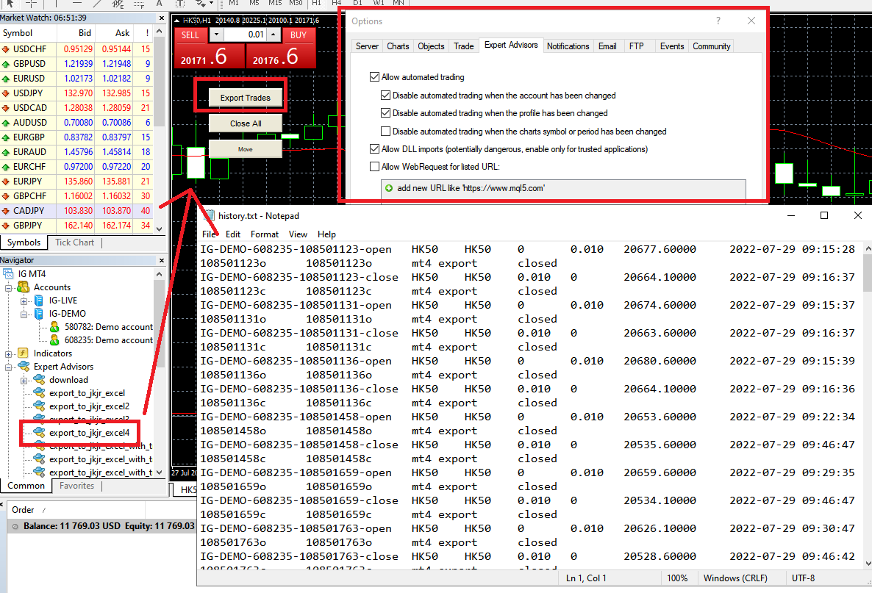The image size is (872, 593).
Task: Switch to the Notifications tab in Options
Action: click(x=568, y=46)
